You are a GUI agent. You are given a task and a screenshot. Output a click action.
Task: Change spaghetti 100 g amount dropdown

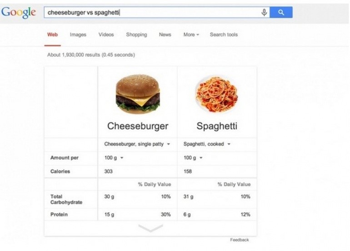click(193, 158)
